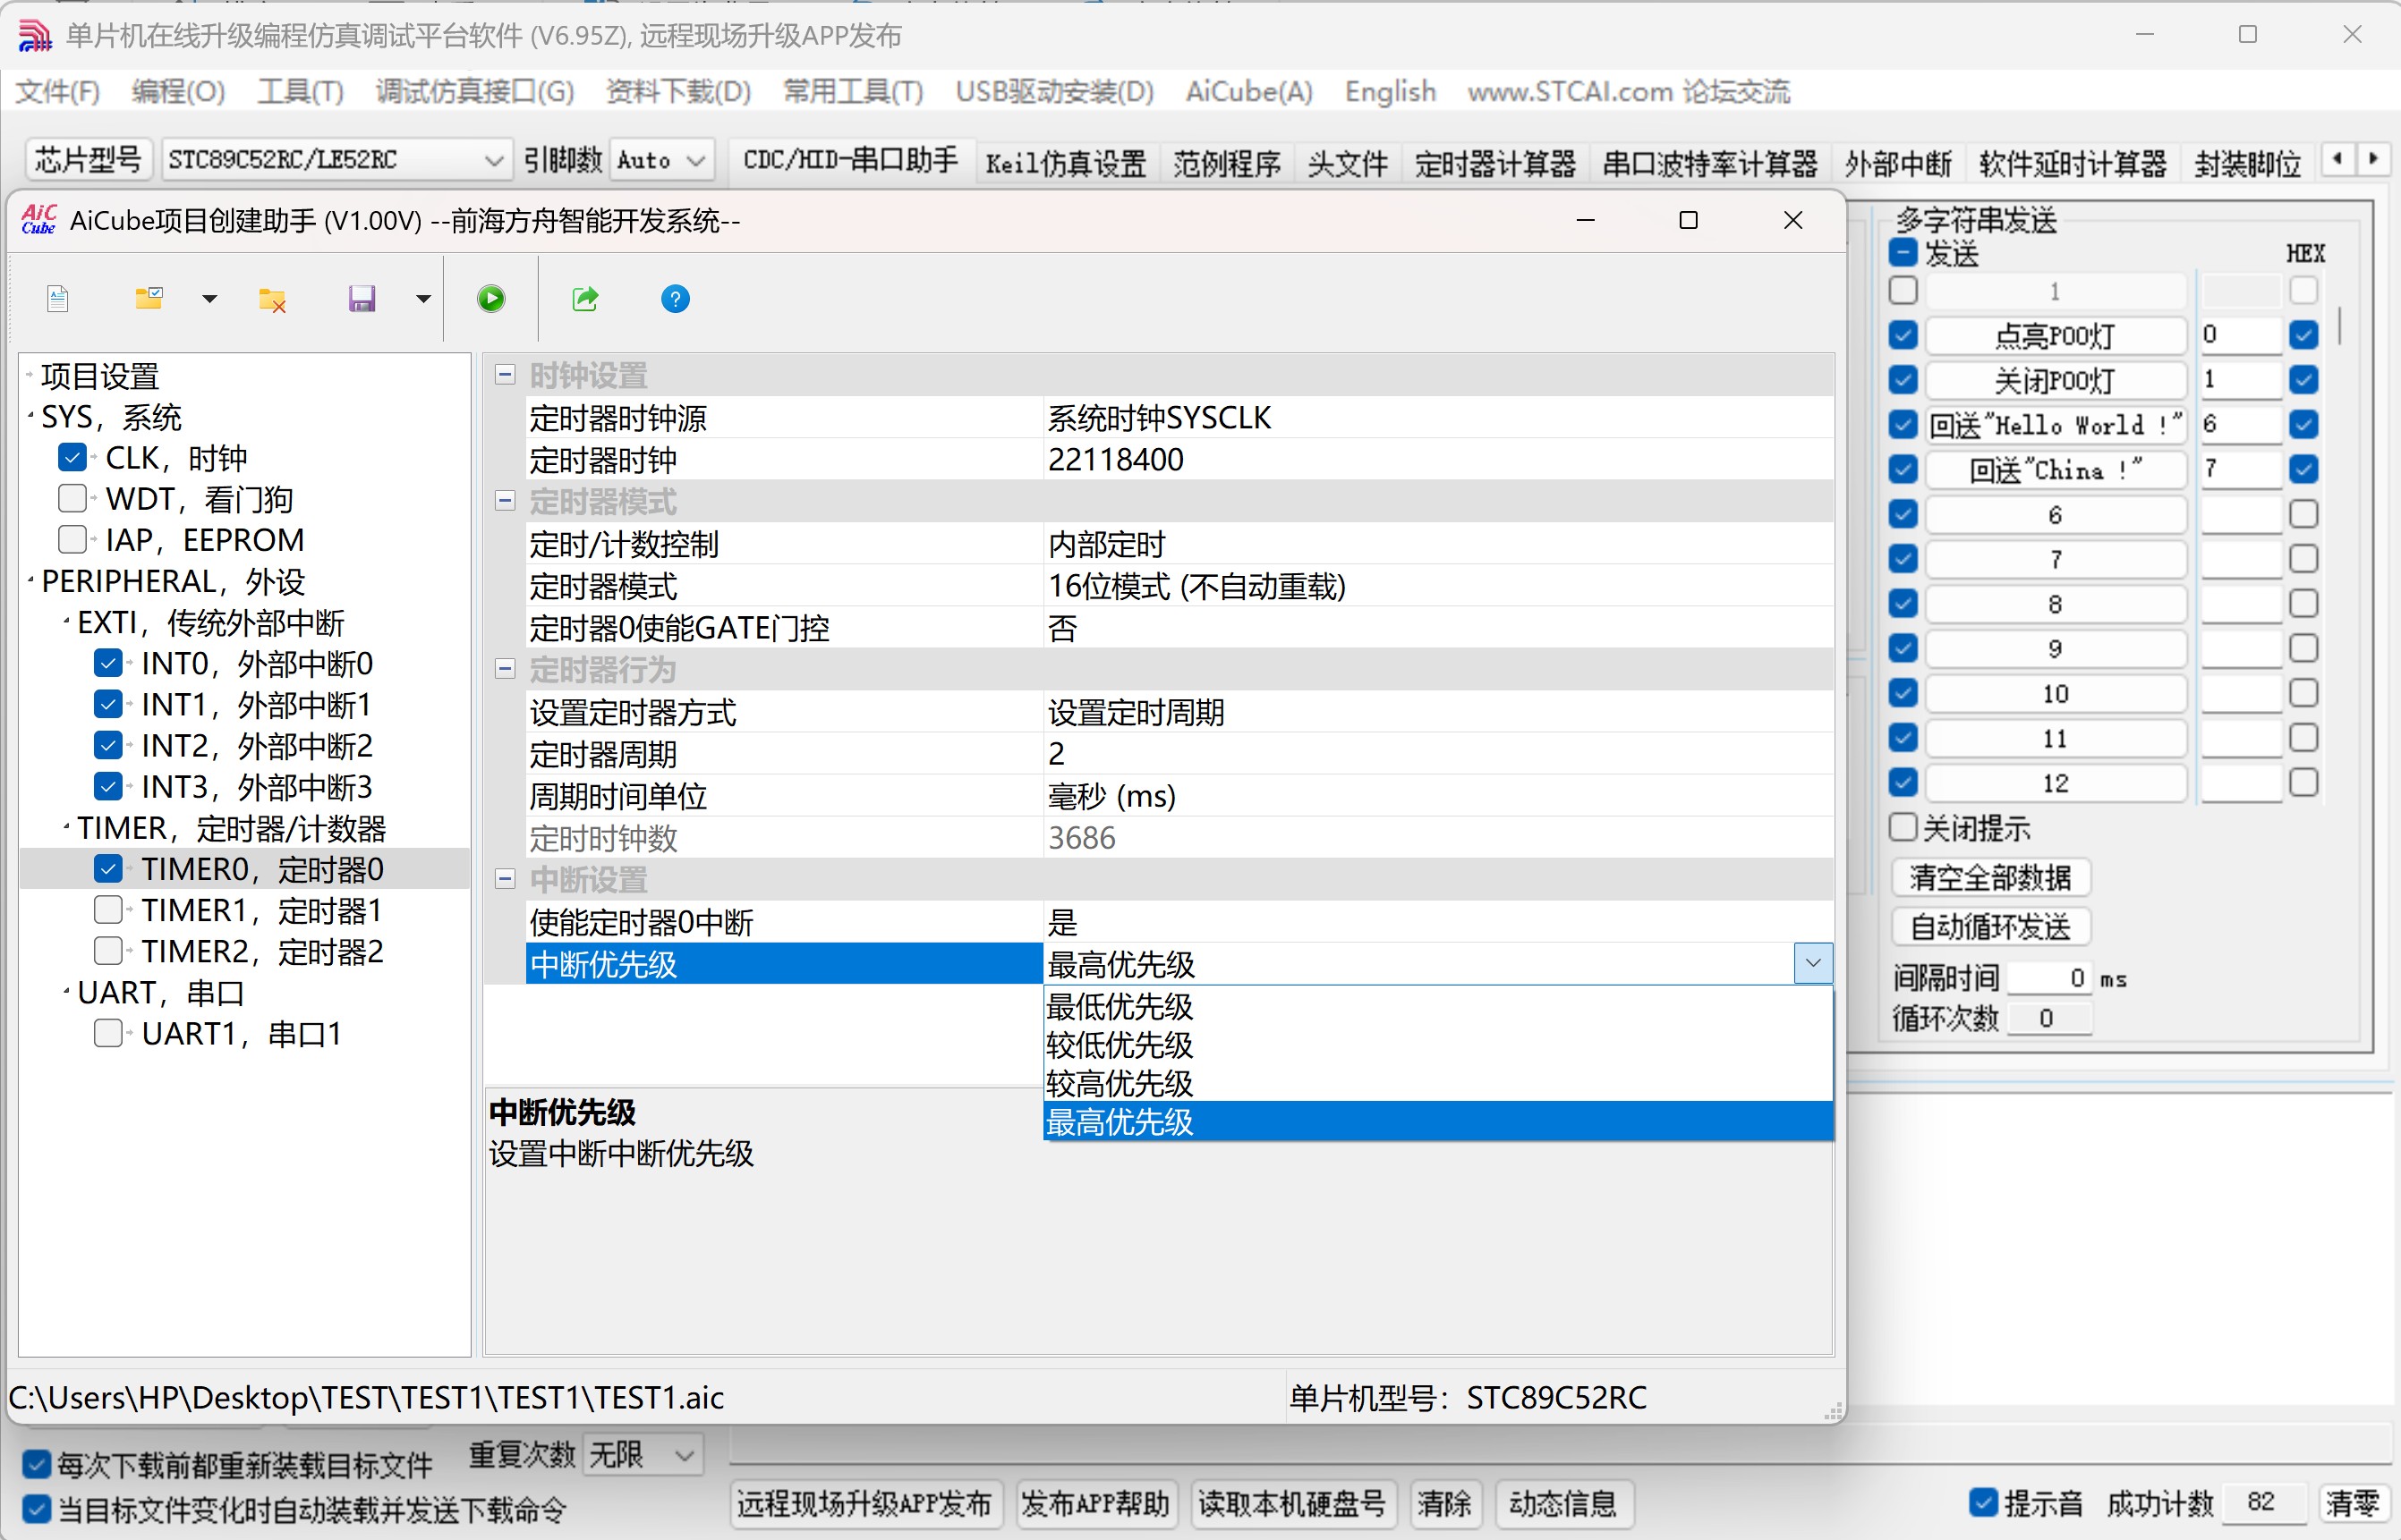Select 较低优先级 from dropdown list
Viewport: 2401px width, 1540px height.
click(x=1437, y=1045)
